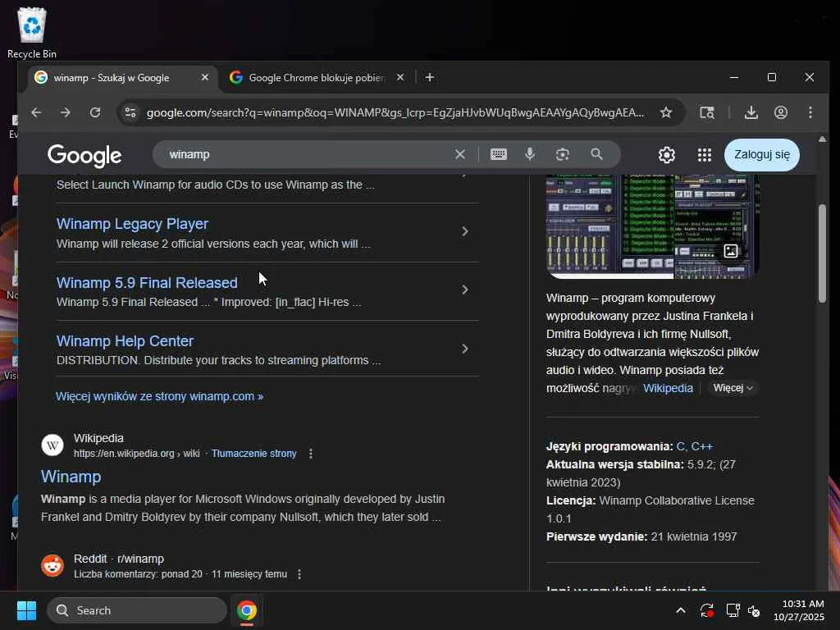The image size is (840, 630).
Task: Show hidden system tray icons
Action: pos(680,610)
